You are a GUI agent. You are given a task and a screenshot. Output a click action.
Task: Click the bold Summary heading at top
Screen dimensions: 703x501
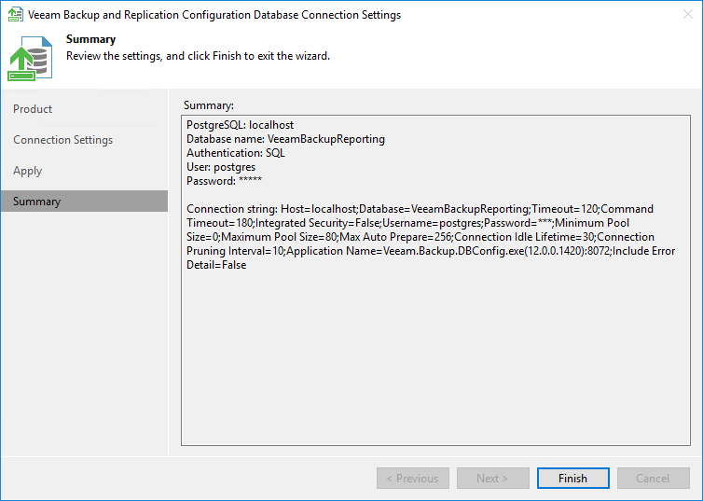click(x=90, y=39)
